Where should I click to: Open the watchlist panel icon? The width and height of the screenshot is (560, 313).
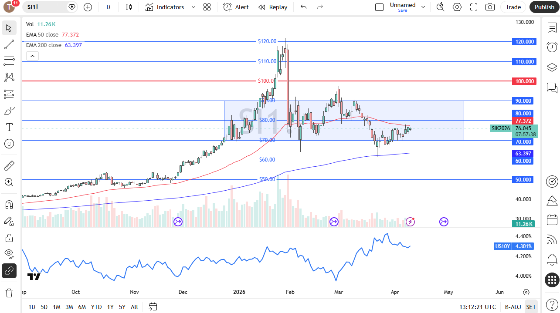tap(552, 27)
